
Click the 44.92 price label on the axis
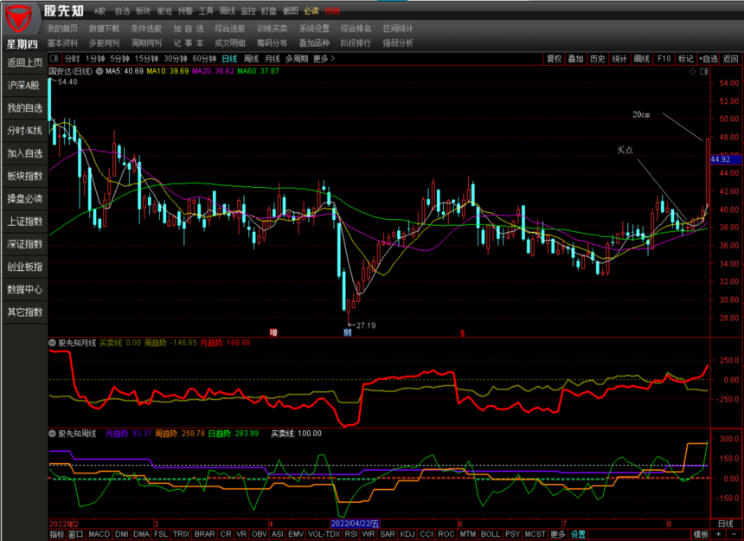point(725,159)
